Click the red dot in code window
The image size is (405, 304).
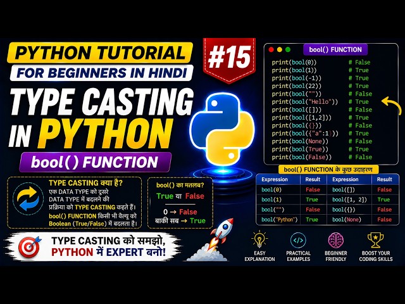pos(271,49)
